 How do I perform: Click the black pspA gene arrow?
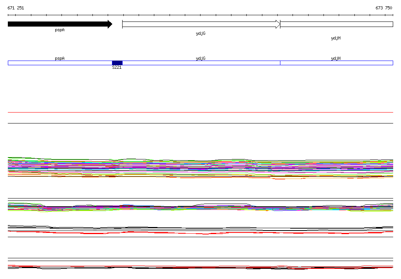(x=60, y=24)
